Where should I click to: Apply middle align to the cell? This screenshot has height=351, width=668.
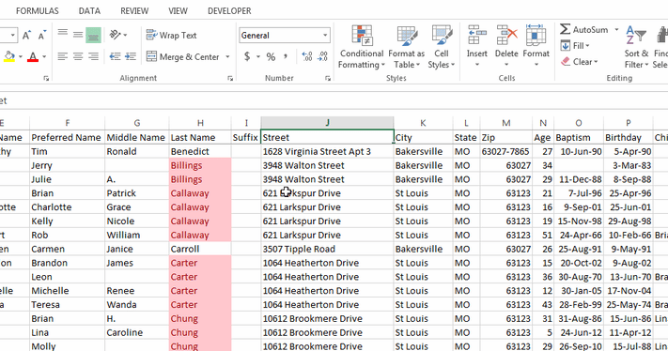pos(78,35)
